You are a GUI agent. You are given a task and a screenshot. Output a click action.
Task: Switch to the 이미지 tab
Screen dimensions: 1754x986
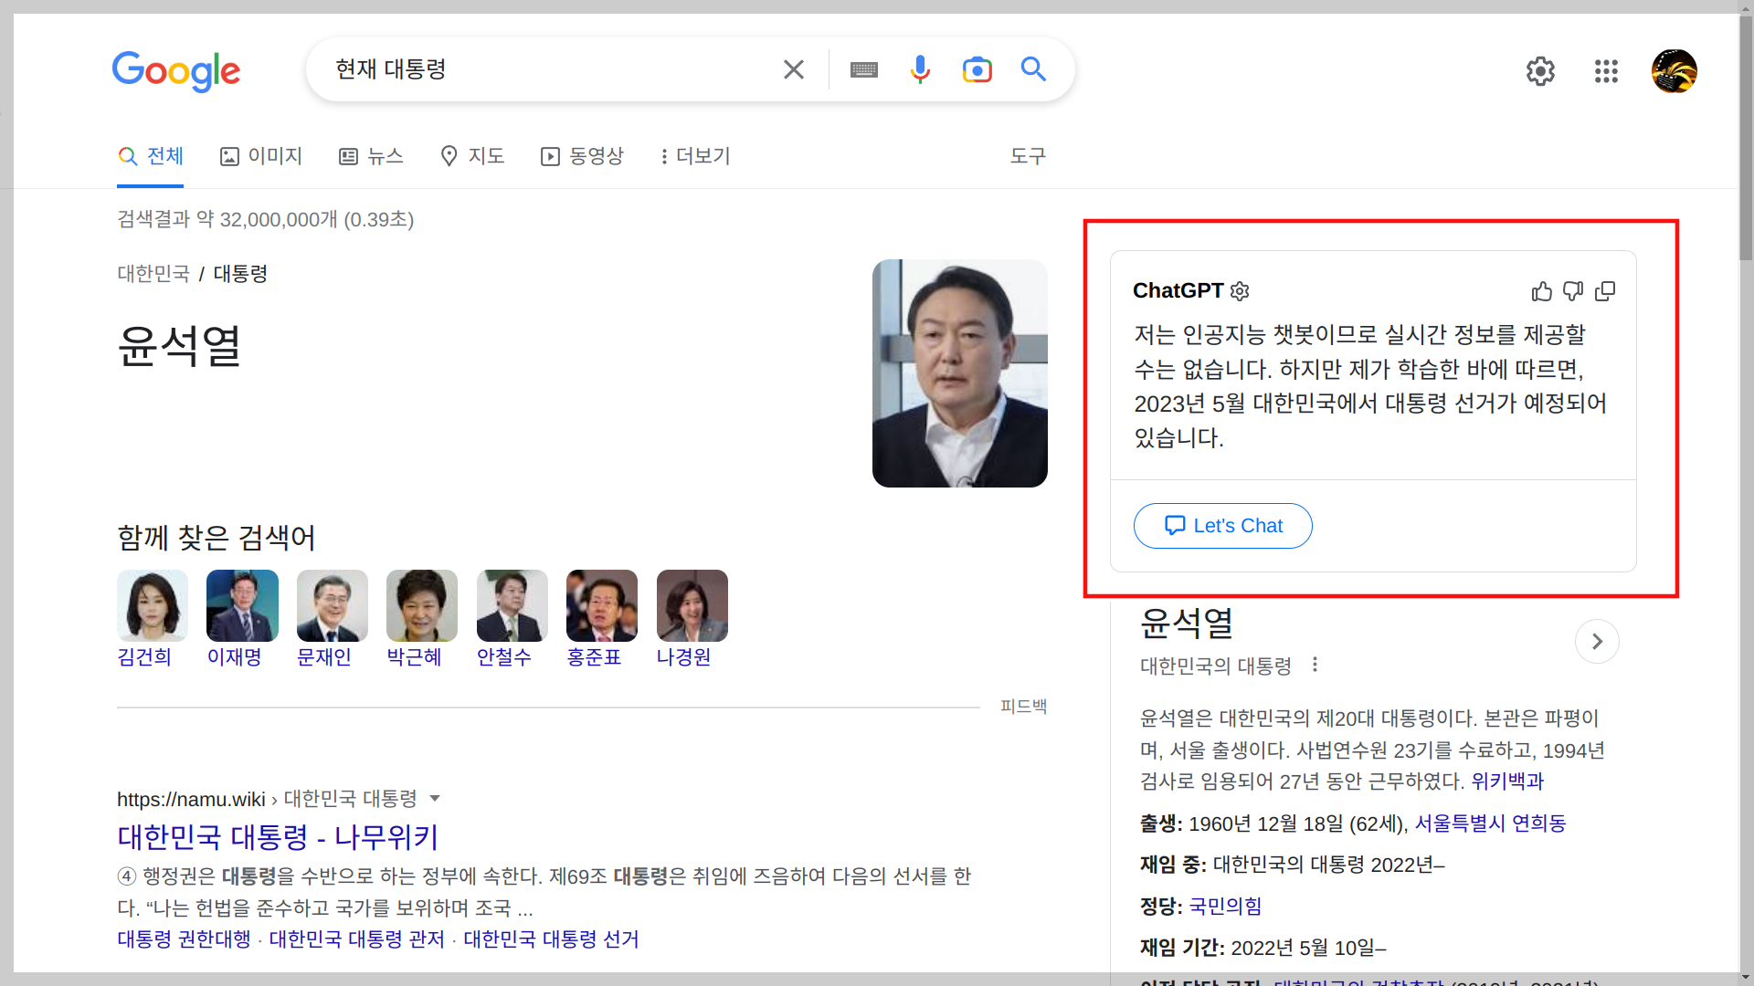point(261,156)
